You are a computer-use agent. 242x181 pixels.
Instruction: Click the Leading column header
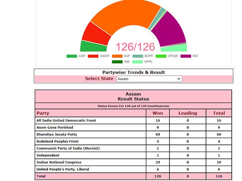(x=188, y=113)
